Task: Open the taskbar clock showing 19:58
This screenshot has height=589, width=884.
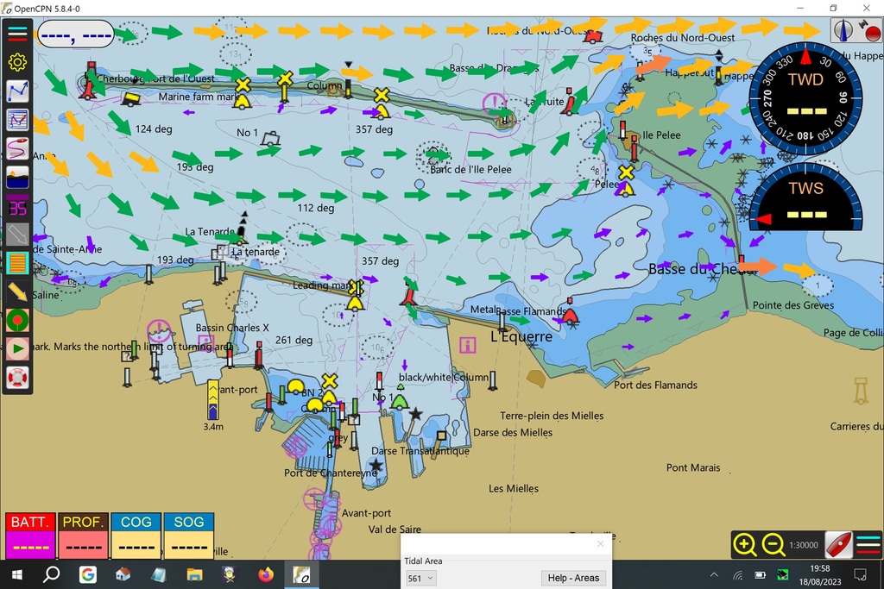Action: pos(820,575)
